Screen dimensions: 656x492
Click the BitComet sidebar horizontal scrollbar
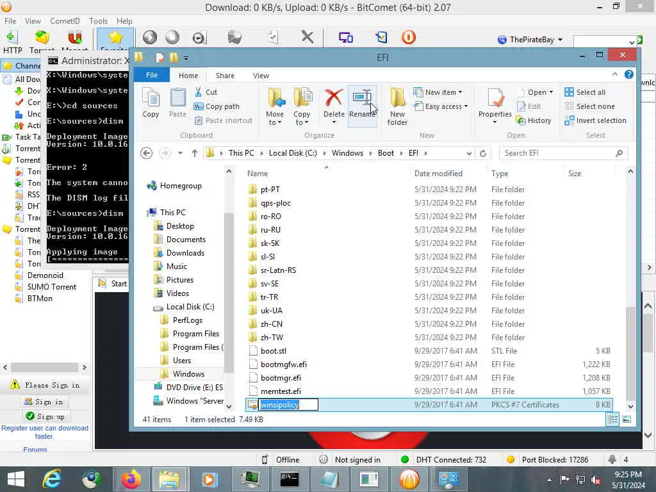(x=44, y=367)
